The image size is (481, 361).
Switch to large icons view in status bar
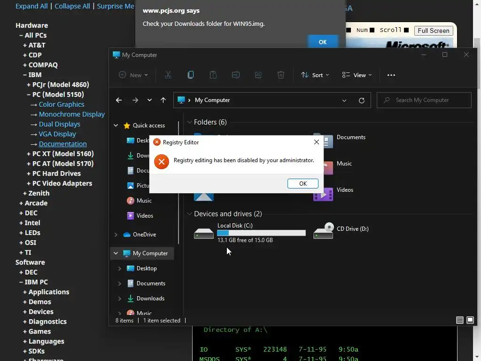[470, 320]
